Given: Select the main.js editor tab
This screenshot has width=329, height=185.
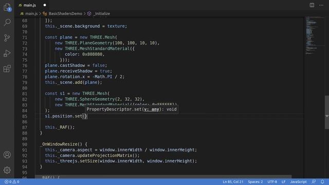Looking at the screenshot, I should pyautogui.click(x=32, y=5).
